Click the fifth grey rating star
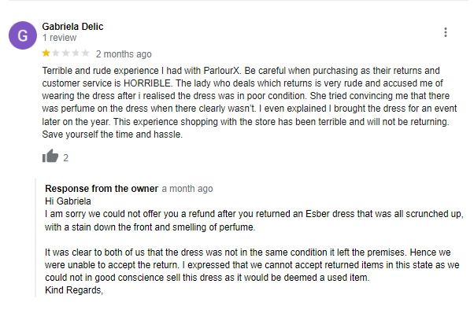This screenshot has height=317, width=474. point(85,54)
